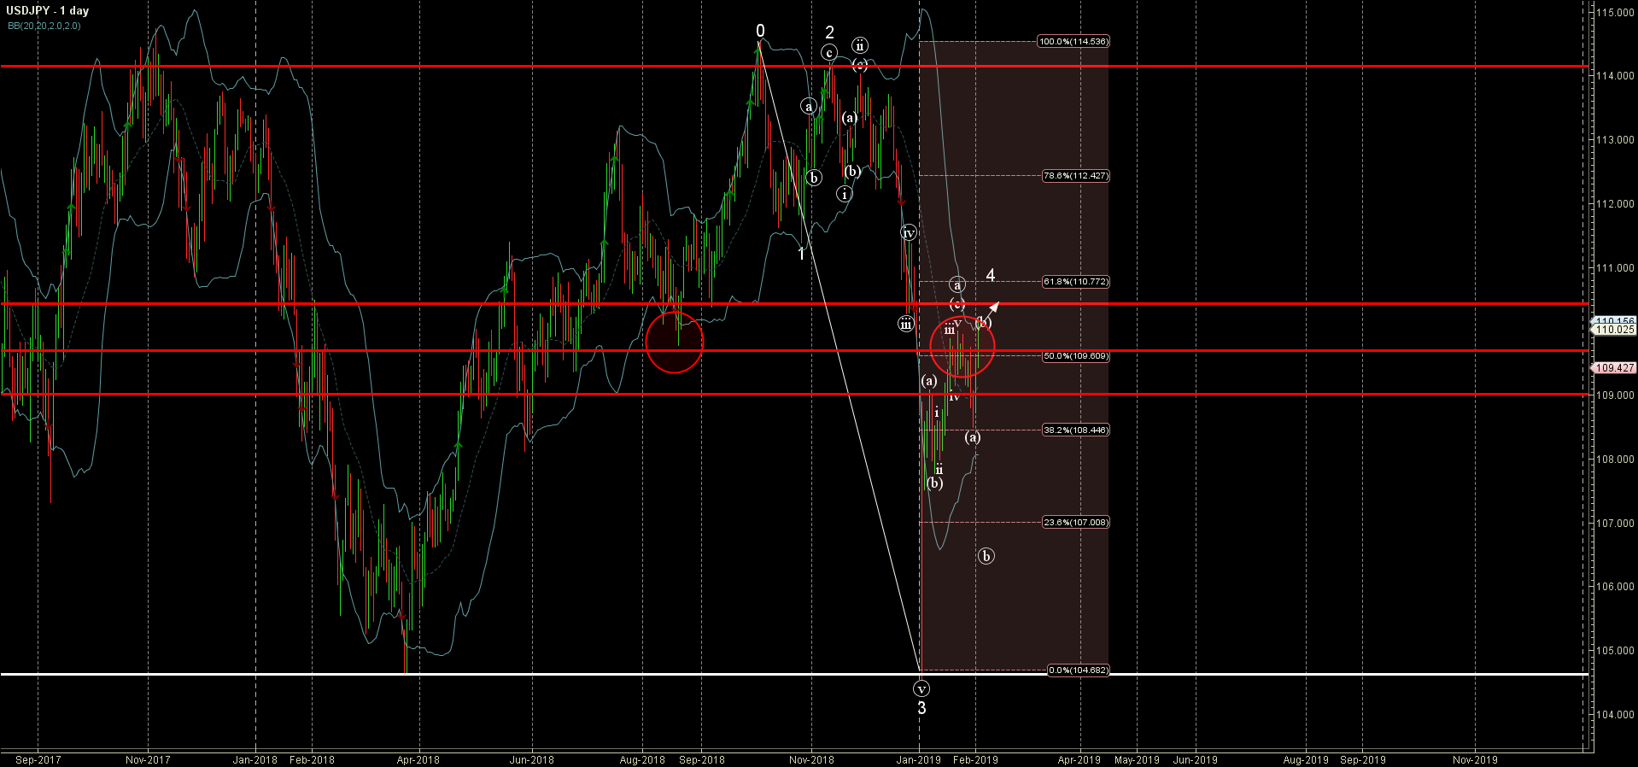Click the 110.025 current price tag
The height and width of the screenshot is (767, 1638).
click(x=1614, y=330)
